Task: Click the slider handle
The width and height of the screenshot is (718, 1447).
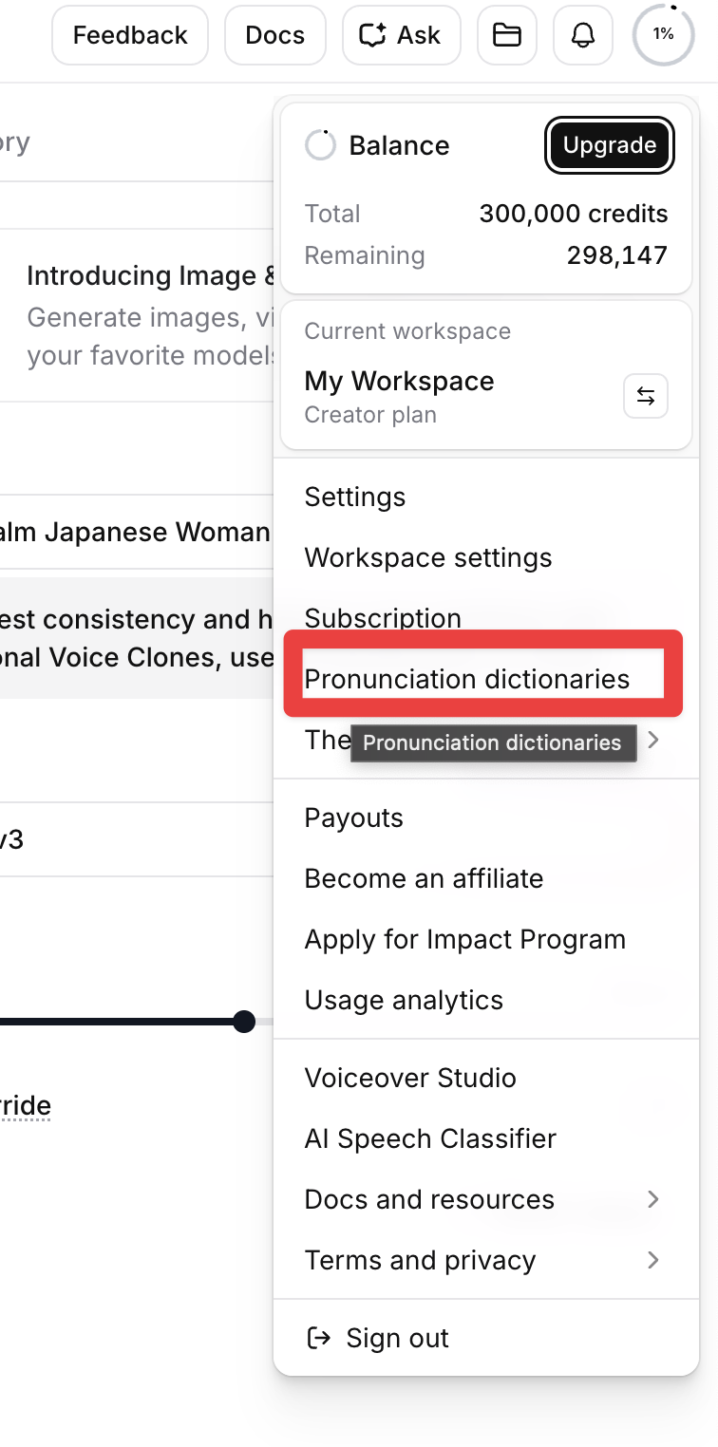Action: [244, 1022]
